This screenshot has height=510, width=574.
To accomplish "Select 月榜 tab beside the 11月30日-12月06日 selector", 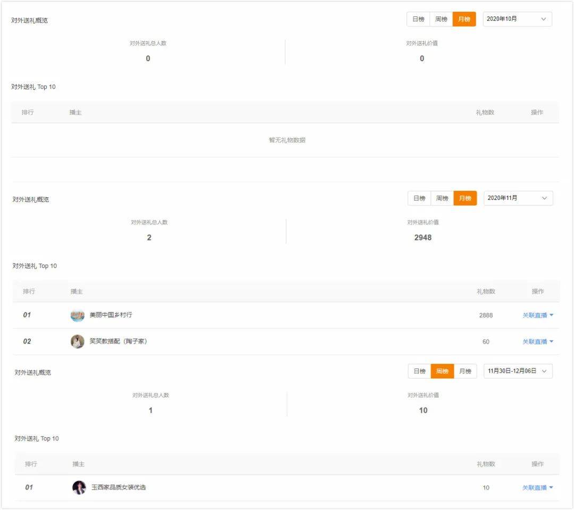I will [x=465, y=371].
